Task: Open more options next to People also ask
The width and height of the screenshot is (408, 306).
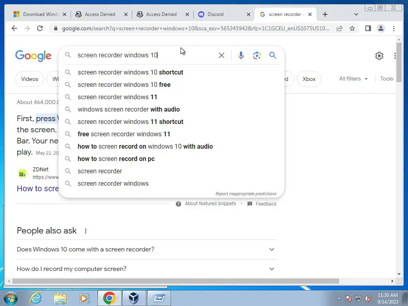Action: pos(86,231)
